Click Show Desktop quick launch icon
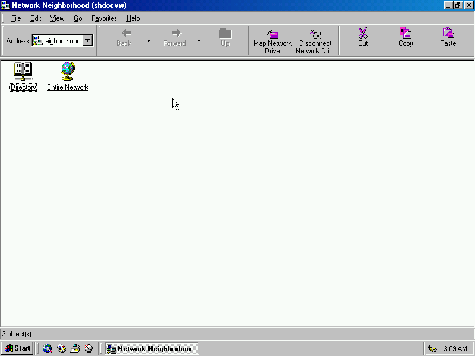The height and width of the screenshot is (356, 475). [75, 349]
